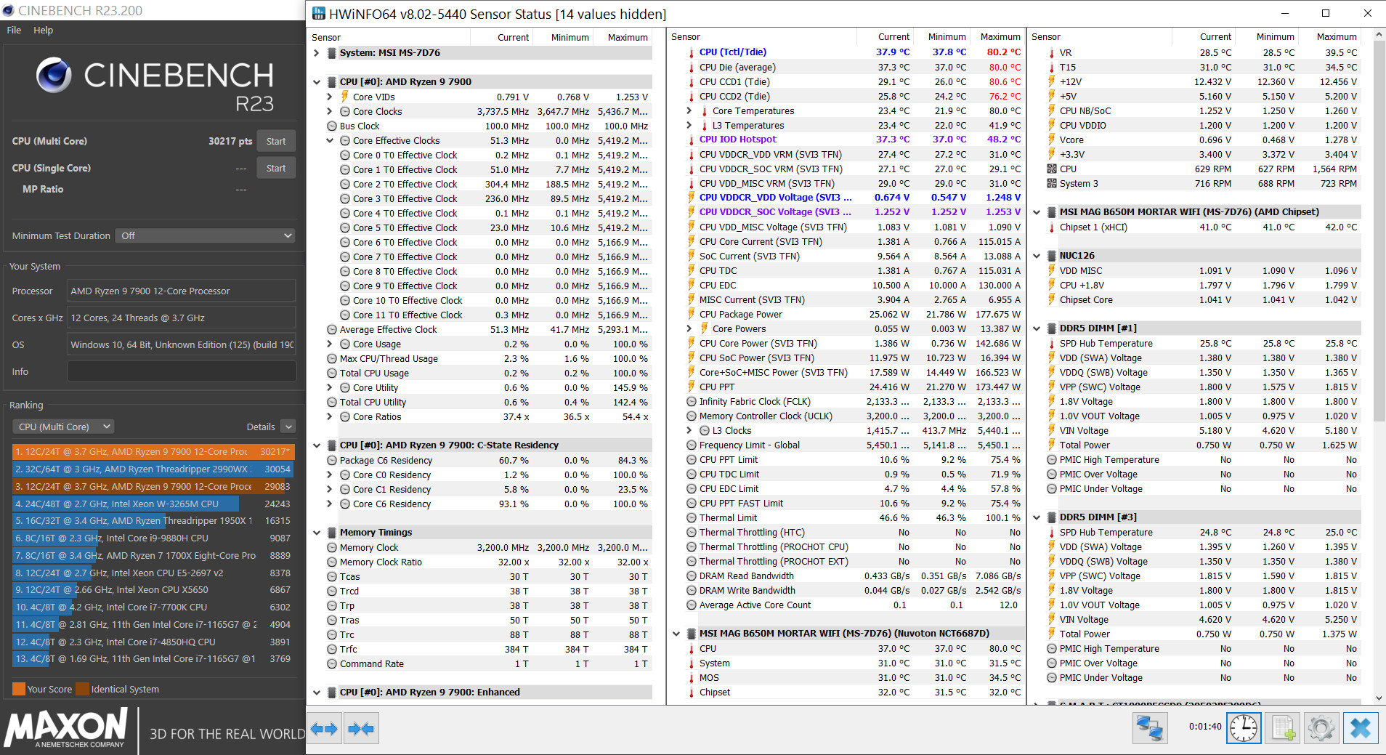The image size is (1386, 755).
Task: Select the Package C6 Residency row
Action: [x=487, y=461]
